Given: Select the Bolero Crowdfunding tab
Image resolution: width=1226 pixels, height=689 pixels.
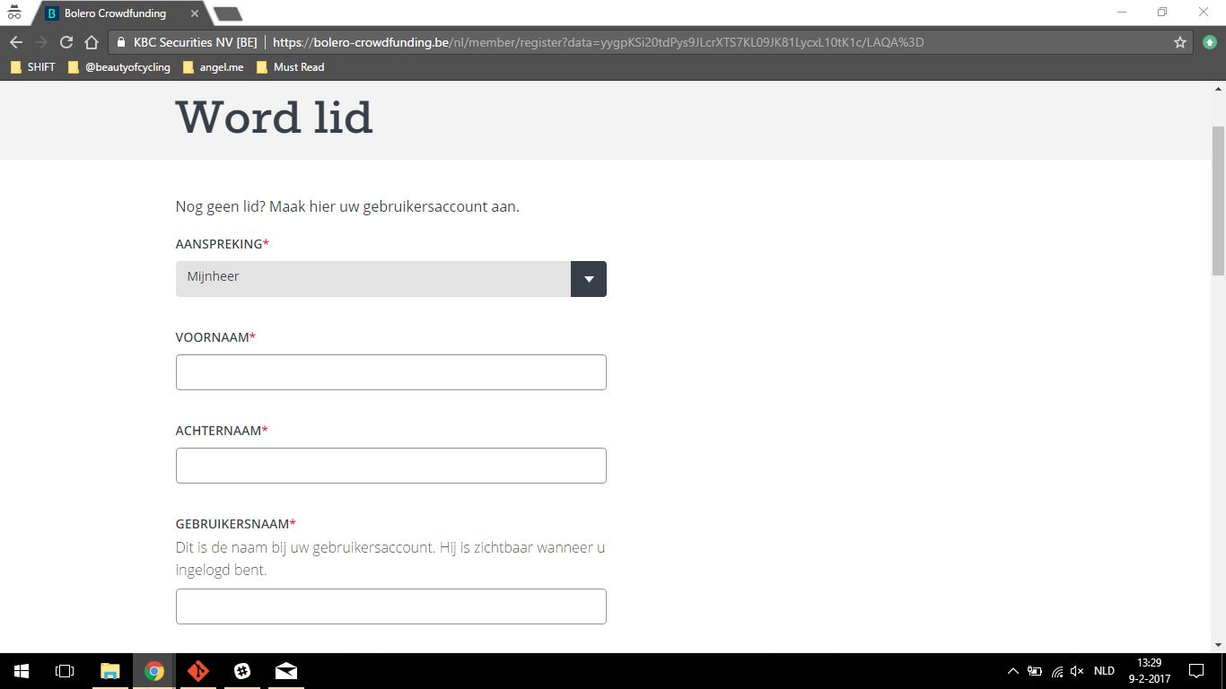Looking at the screenshot, I should coord(115,13).
